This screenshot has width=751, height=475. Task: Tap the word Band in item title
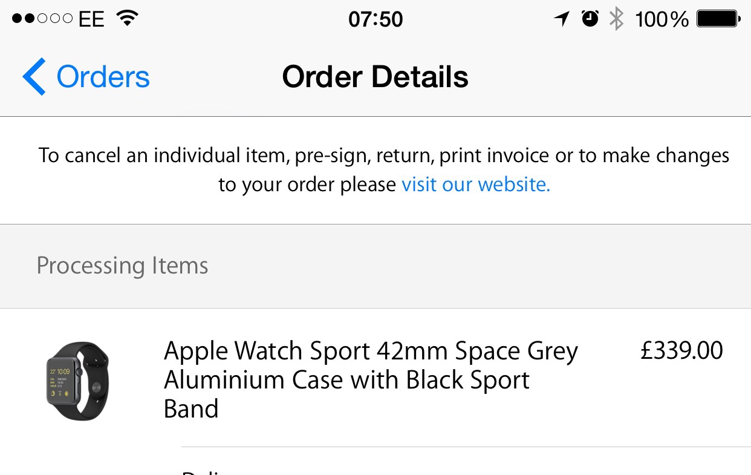[x=191, y=409]
